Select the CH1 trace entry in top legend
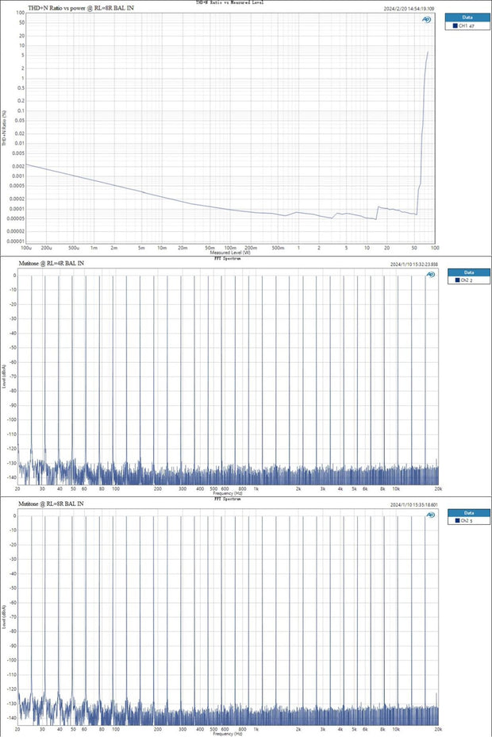This screenshot has height=737, width=492. (467, 26)
